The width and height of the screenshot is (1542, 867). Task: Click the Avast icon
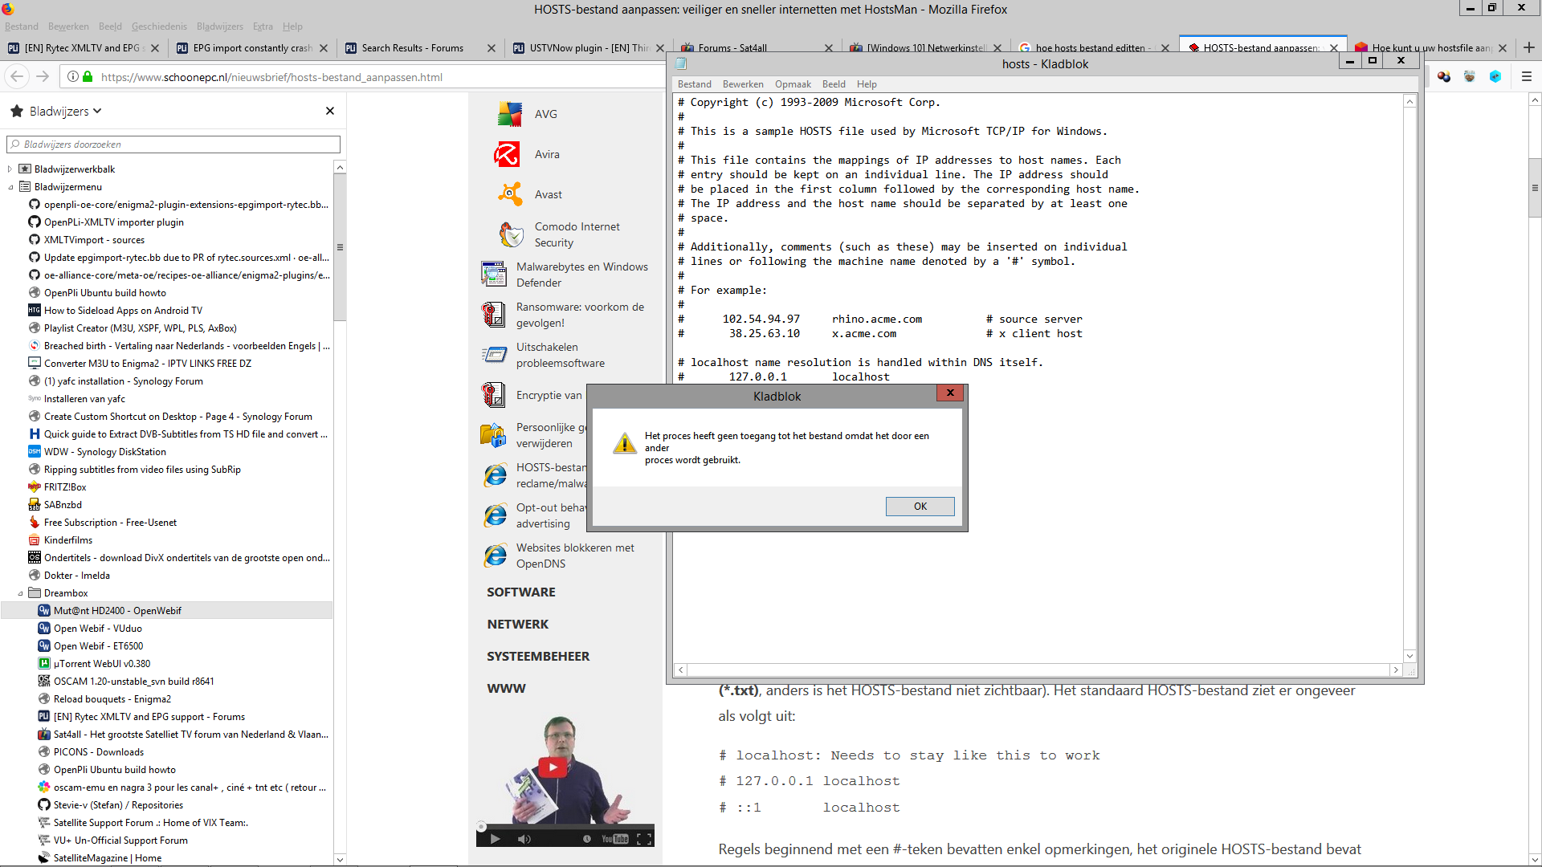click(509, 194)
